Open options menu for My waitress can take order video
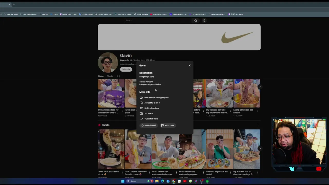Viewport: 329px width, 185px height. 231,111
